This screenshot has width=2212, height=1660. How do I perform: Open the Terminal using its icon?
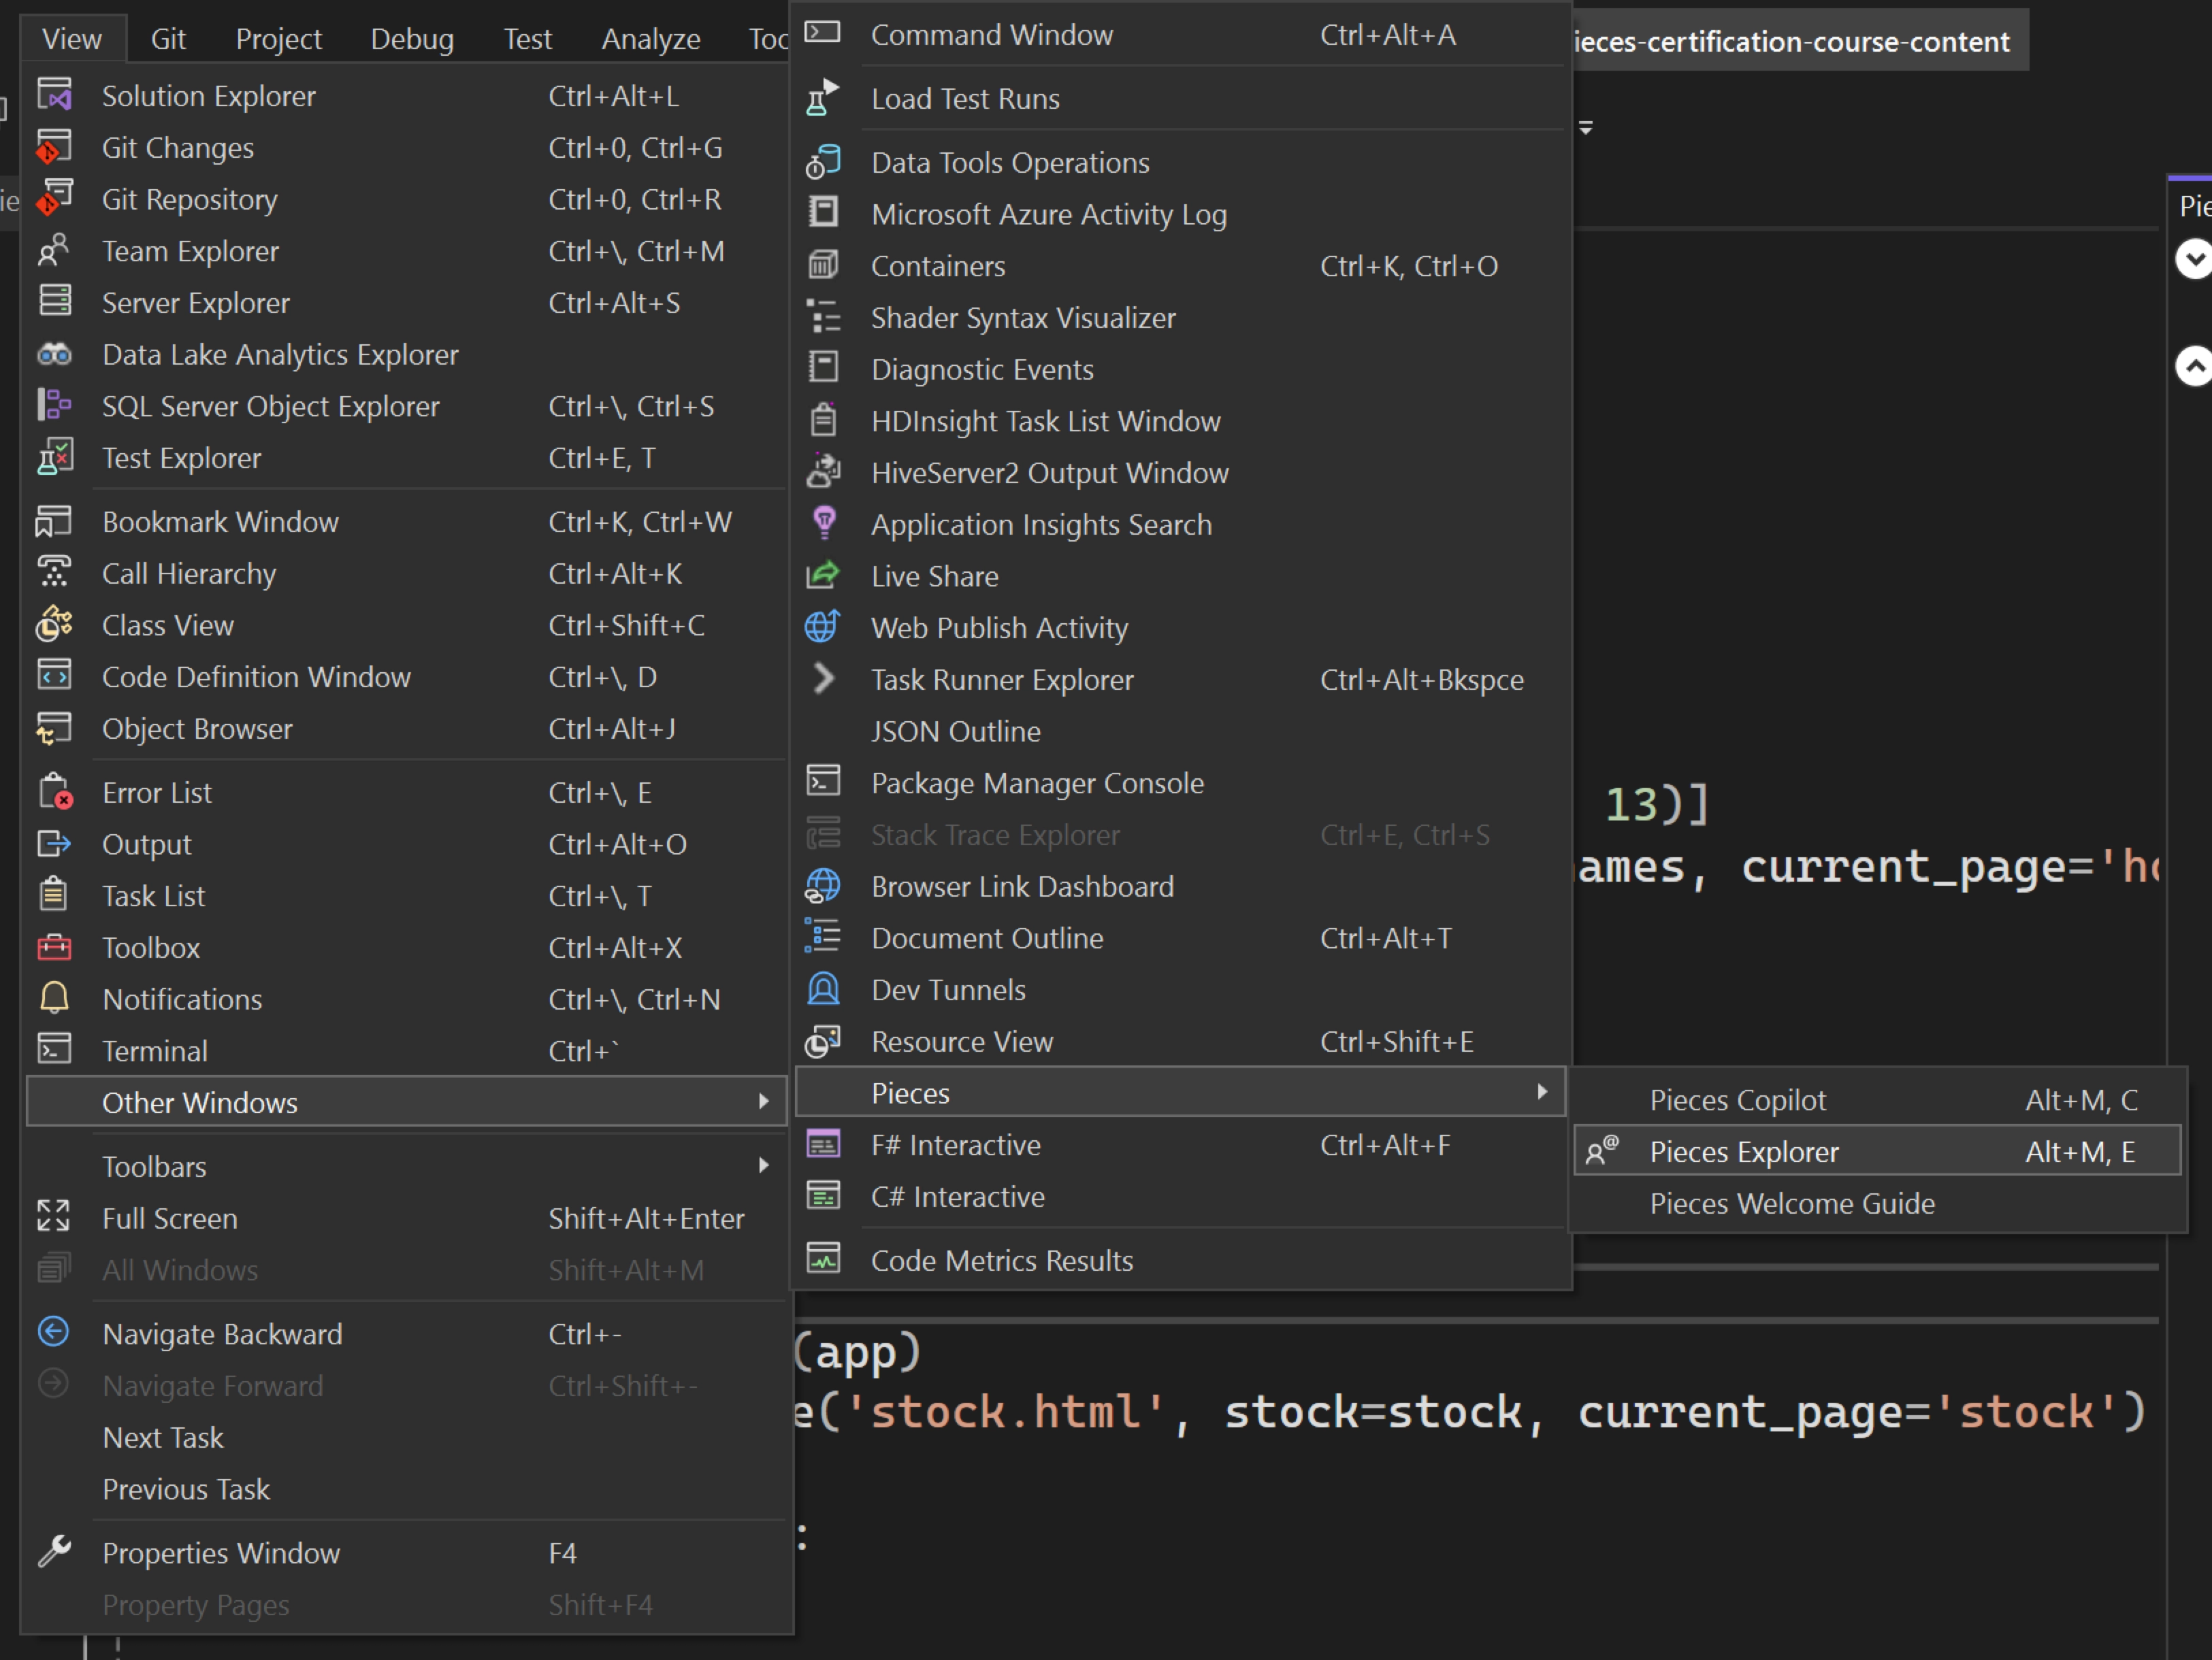(x=55, y=1049)
